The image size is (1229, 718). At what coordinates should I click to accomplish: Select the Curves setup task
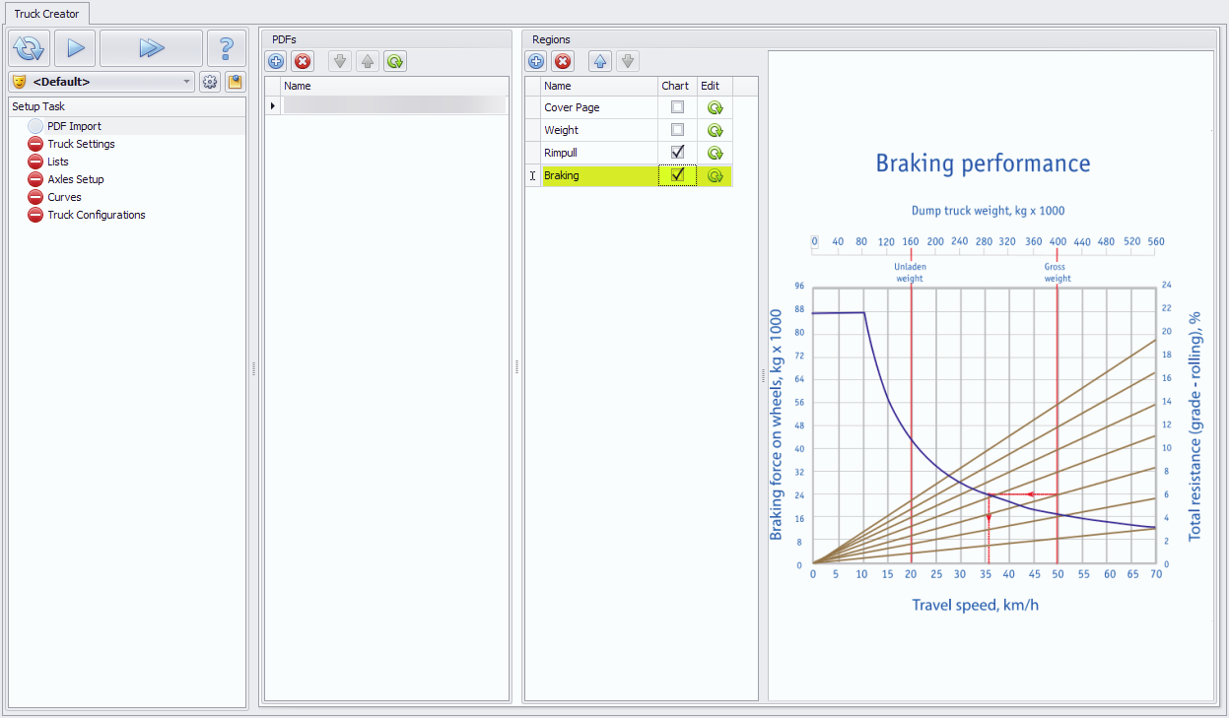coord(64,197)
